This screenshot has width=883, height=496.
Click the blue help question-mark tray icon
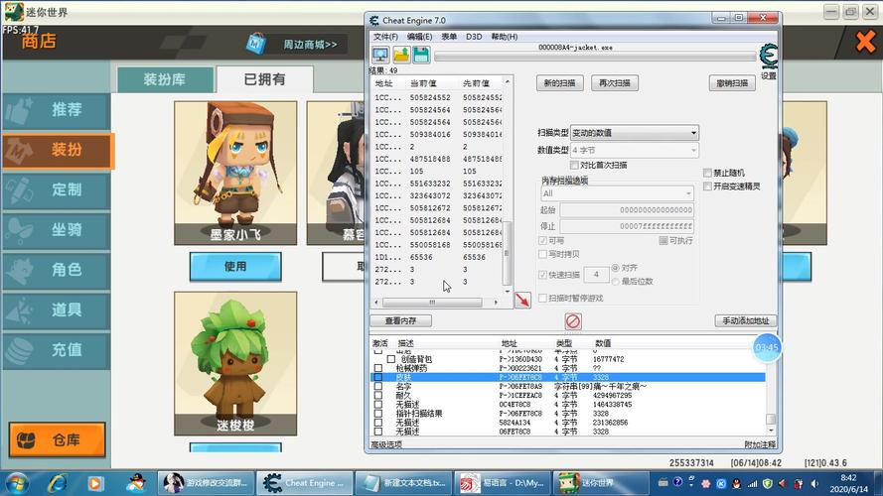[x=678, y=482]
